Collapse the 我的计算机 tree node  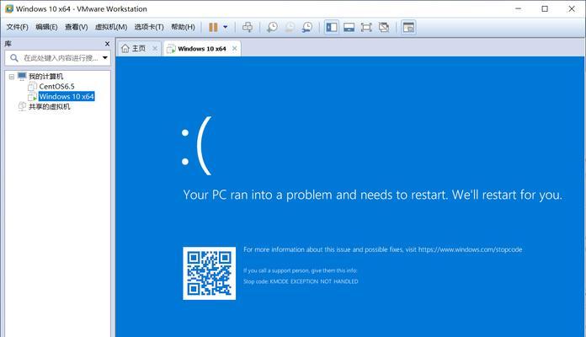tap(12, 77)
